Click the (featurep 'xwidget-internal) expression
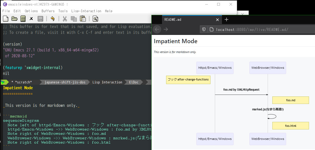The image size is (315, 150). click(33, 68)
